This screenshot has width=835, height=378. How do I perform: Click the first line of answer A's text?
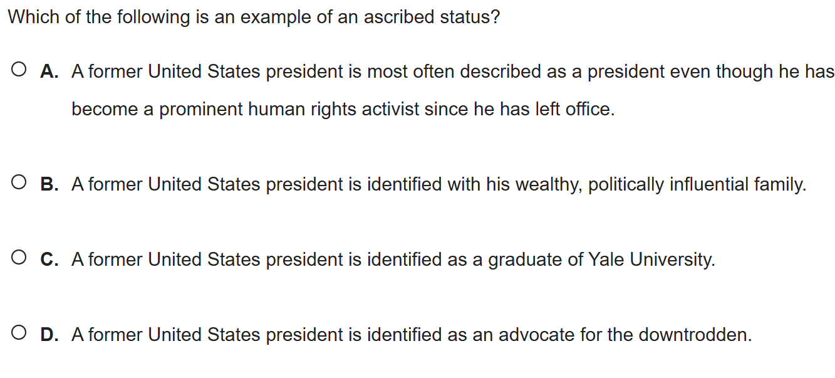click(452, 71)
